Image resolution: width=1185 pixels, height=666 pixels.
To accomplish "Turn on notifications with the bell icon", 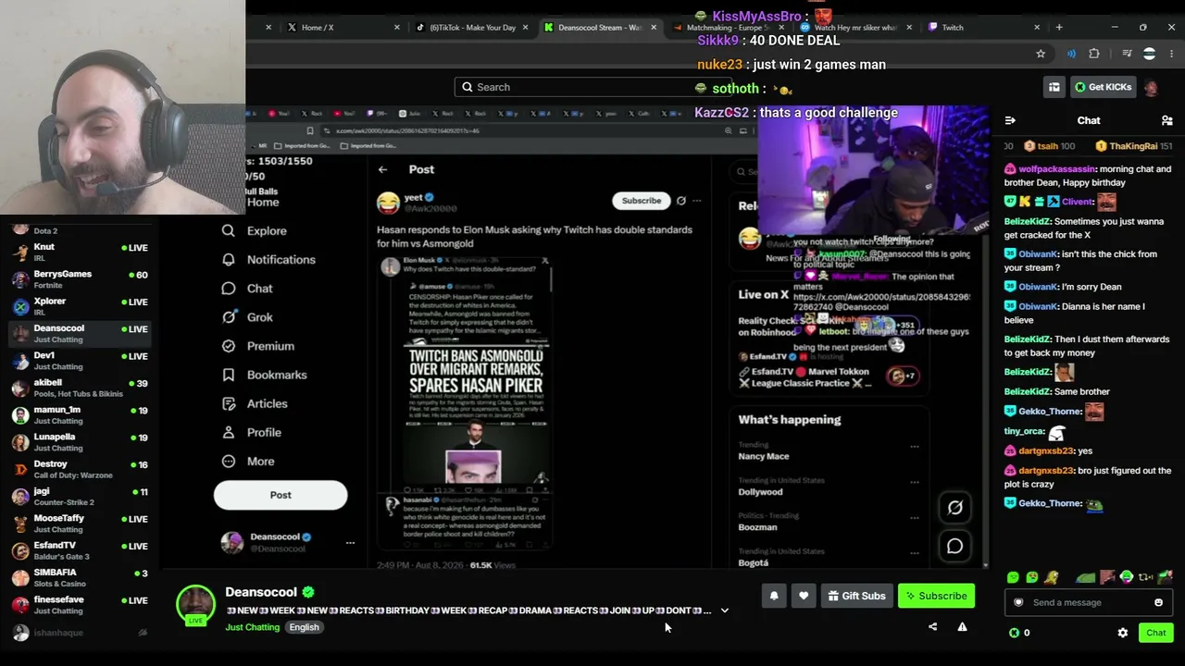I will tap(774, 596).
